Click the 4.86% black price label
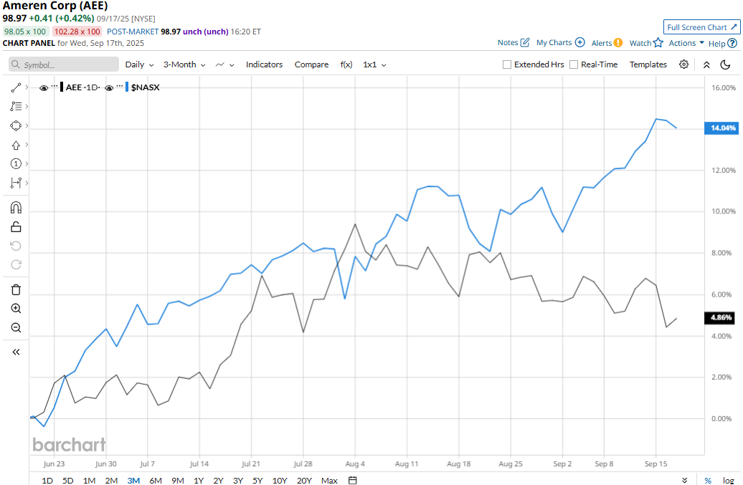The height and width of the screenshot is (485, 743). tap(720, 317)
